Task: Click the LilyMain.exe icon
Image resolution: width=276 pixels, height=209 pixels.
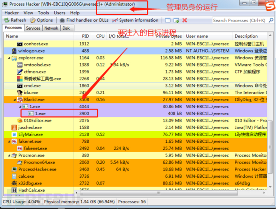Action: pos(14,134)
